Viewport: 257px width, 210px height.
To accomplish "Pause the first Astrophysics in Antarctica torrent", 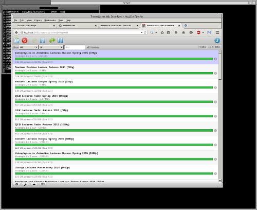I will point(215,59).
